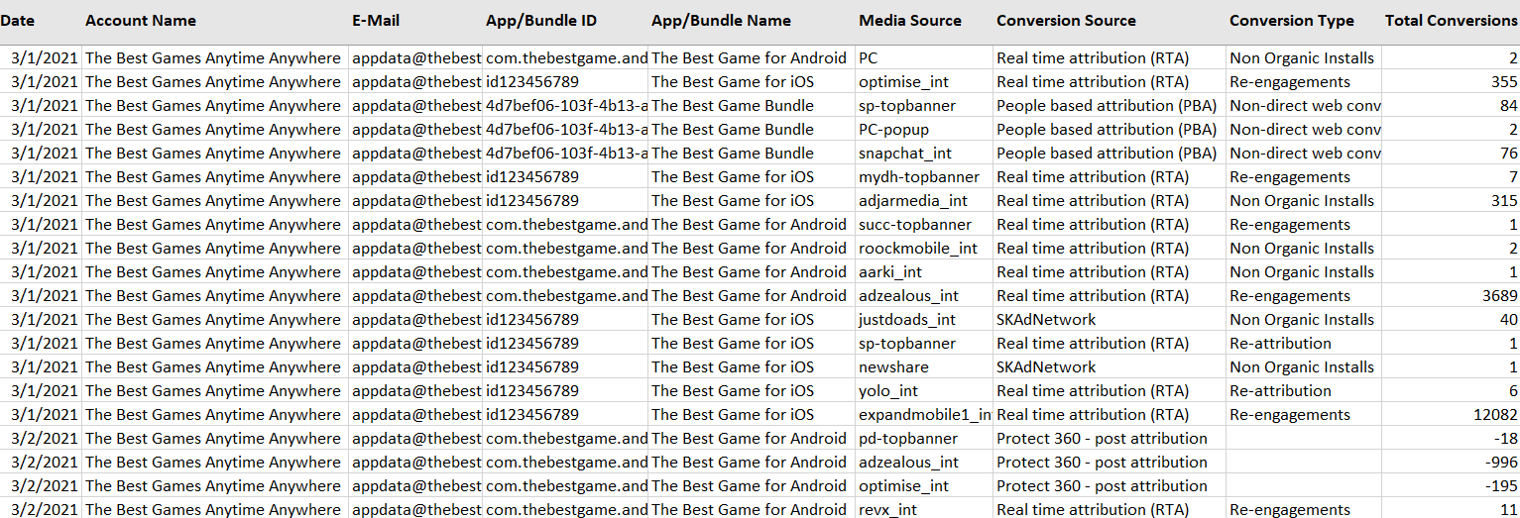Click the Media Source column header
Viewport: 1520px width, 518px height.
point(910,21)
